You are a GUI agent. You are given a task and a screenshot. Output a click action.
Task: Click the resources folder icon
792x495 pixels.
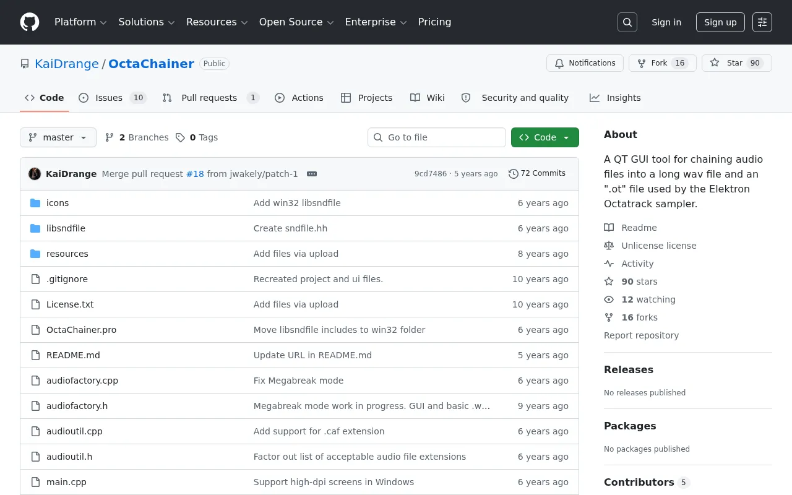[x=35, y=254]
